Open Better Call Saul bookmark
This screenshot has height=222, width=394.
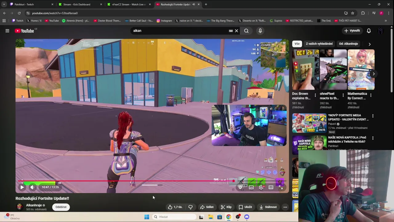click(139, 21)
